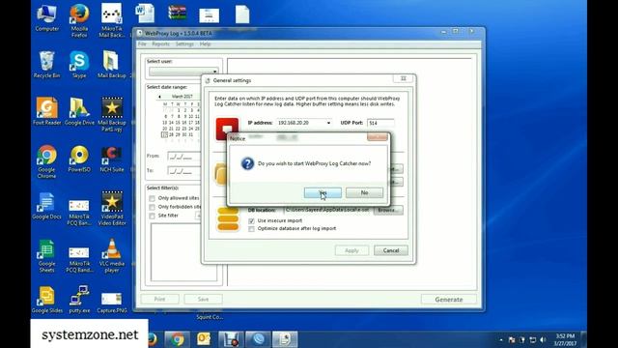
Task: Click the Generate button
Action: tap(448, 300)
